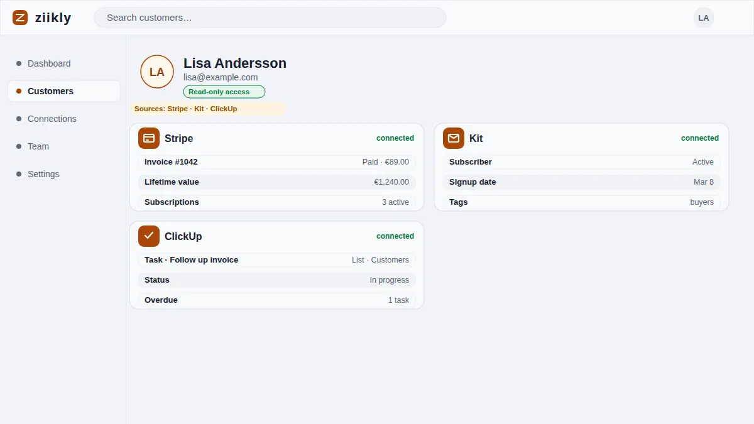The height and width of the screenshot is (424, 754).
Task: Focus the Search customers field
Action: click(270, 18)
